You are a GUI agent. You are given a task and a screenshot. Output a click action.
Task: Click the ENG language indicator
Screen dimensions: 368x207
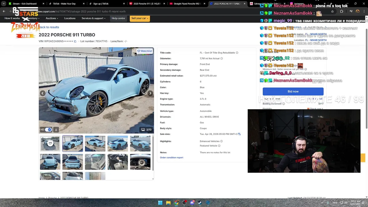335,203
